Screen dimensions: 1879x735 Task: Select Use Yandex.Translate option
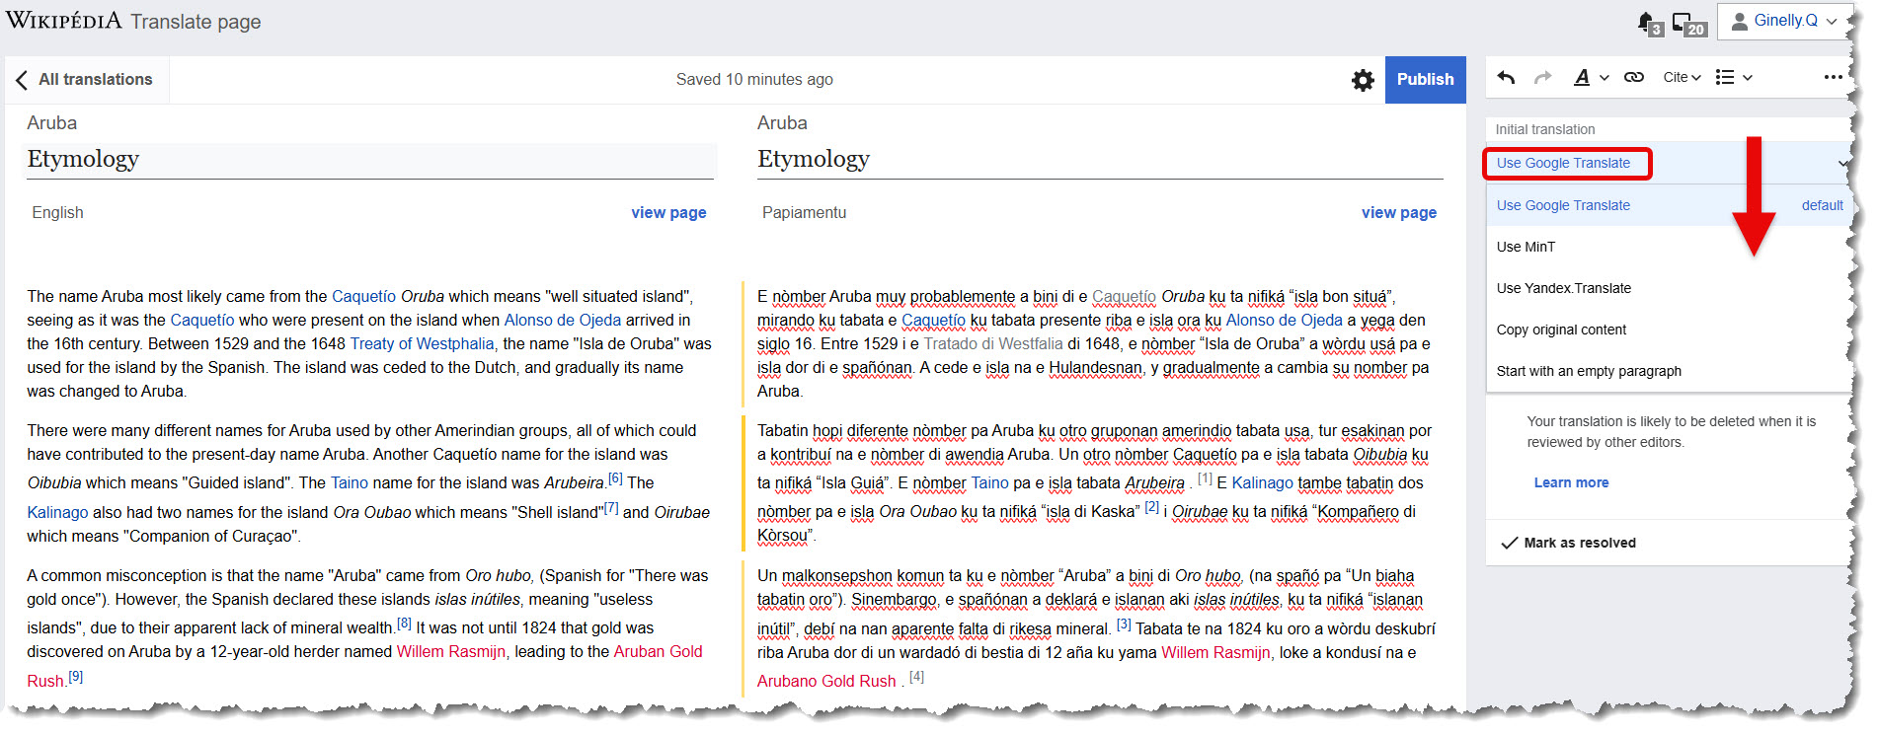tap(1669, 288)
